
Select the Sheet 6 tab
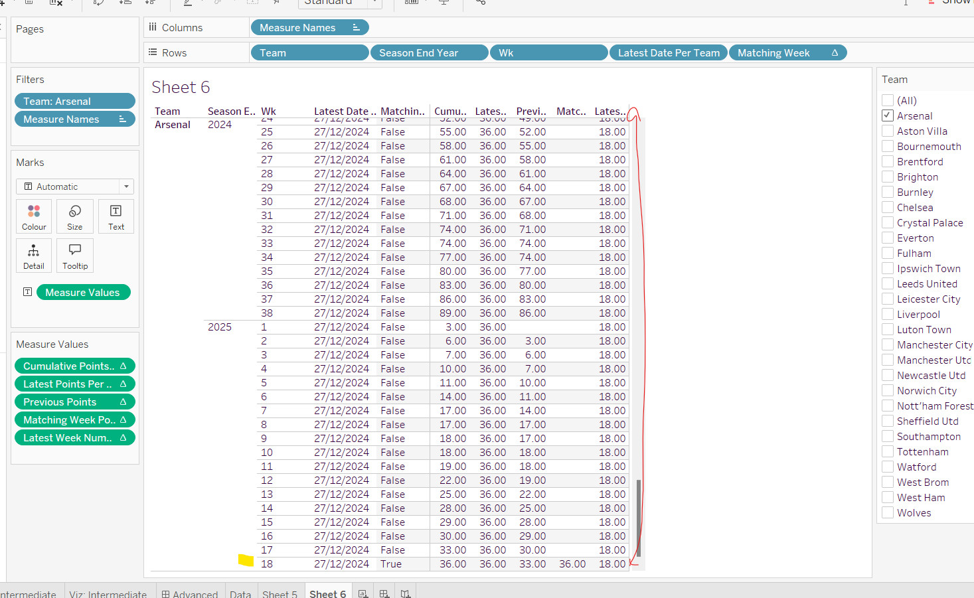[327, 593]
